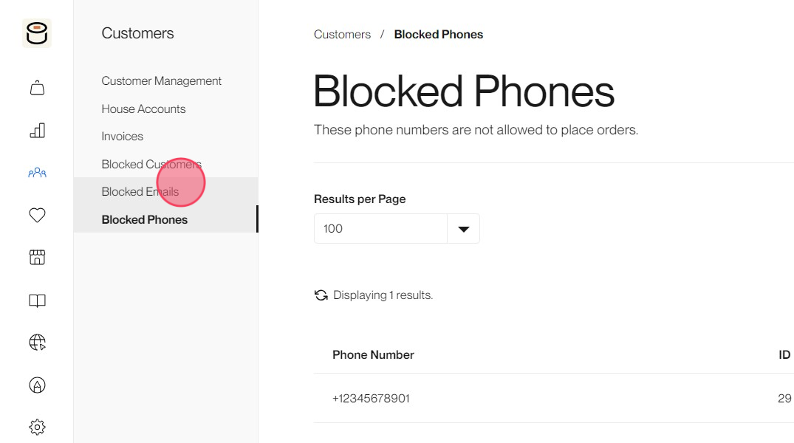This screenshot has height=443, width=794.
Task: Open the heart loyalty icon
Action: (37, 215)
